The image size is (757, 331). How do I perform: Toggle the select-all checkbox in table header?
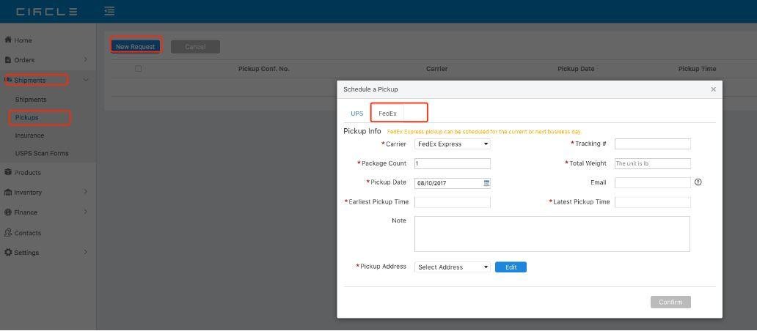(138, 69)
